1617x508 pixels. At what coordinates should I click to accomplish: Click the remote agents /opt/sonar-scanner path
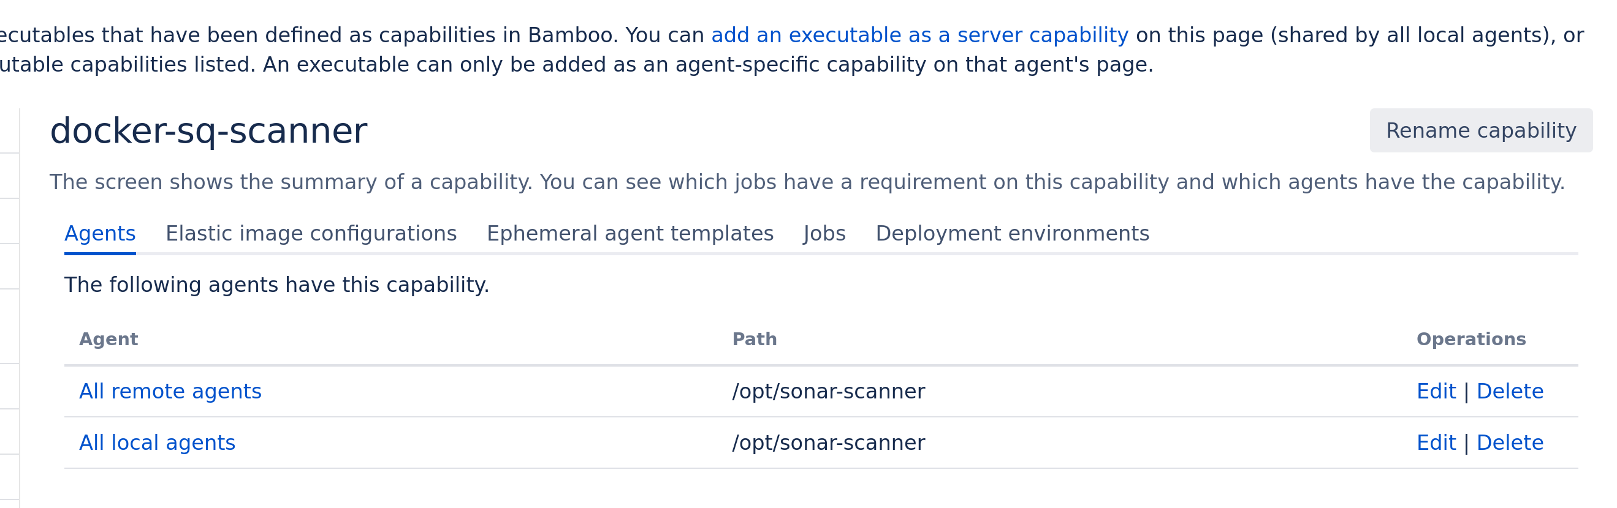coord(828,391)
